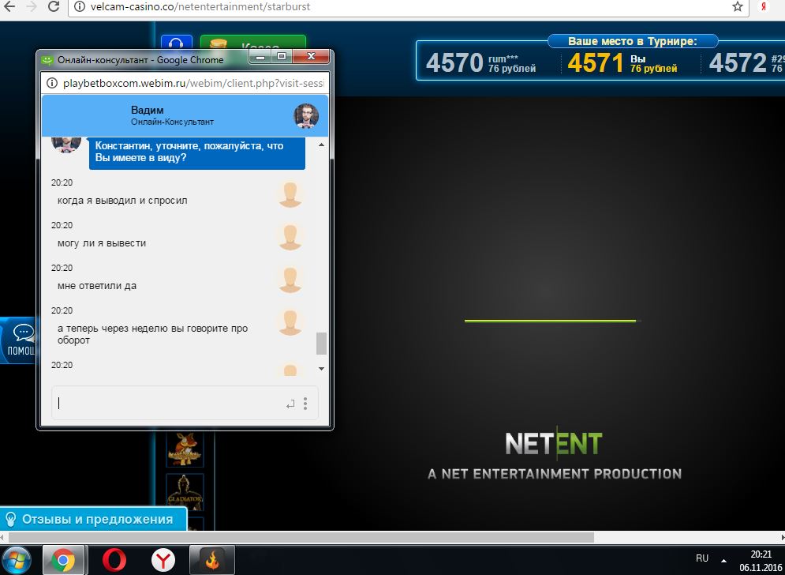Click tournament place 4572 entry

tap(746, 63)
